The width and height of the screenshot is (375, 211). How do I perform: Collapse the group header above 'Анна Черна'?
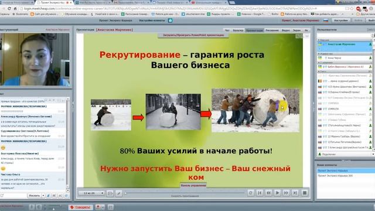pyautogui.click(x=345, y=54)
